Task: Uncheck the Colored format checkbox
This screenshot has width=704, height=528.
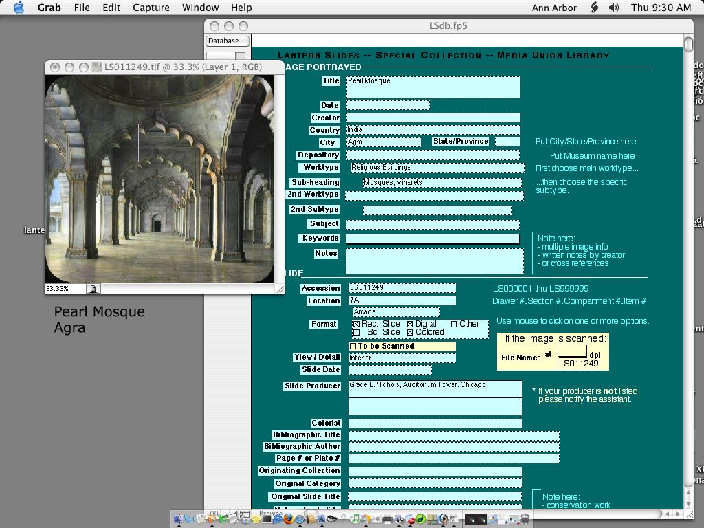Action: coord(410,333)
